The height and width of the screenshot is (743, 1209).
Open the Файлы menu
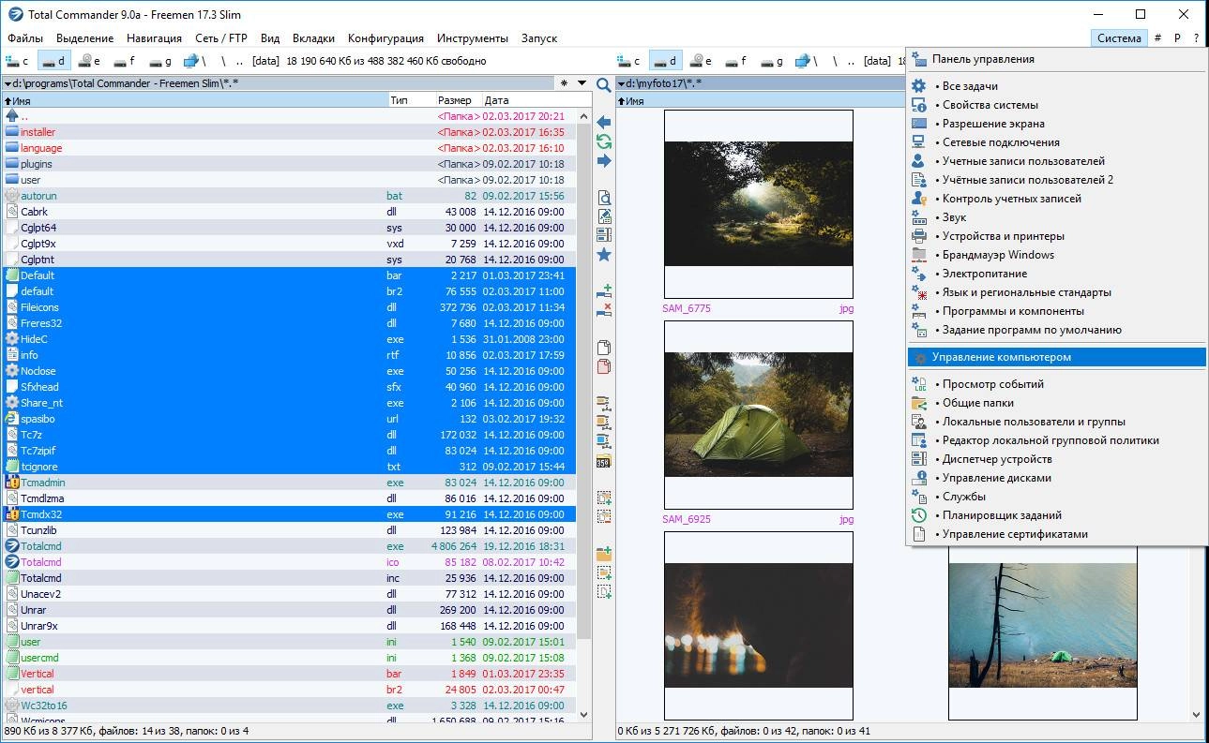point(25,38)
